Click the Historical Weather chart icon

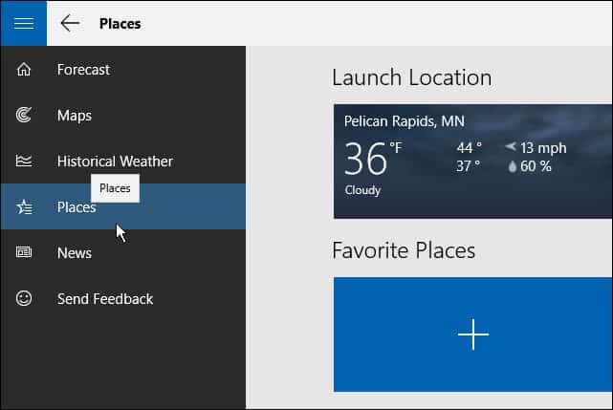click(x=24, y=161)
